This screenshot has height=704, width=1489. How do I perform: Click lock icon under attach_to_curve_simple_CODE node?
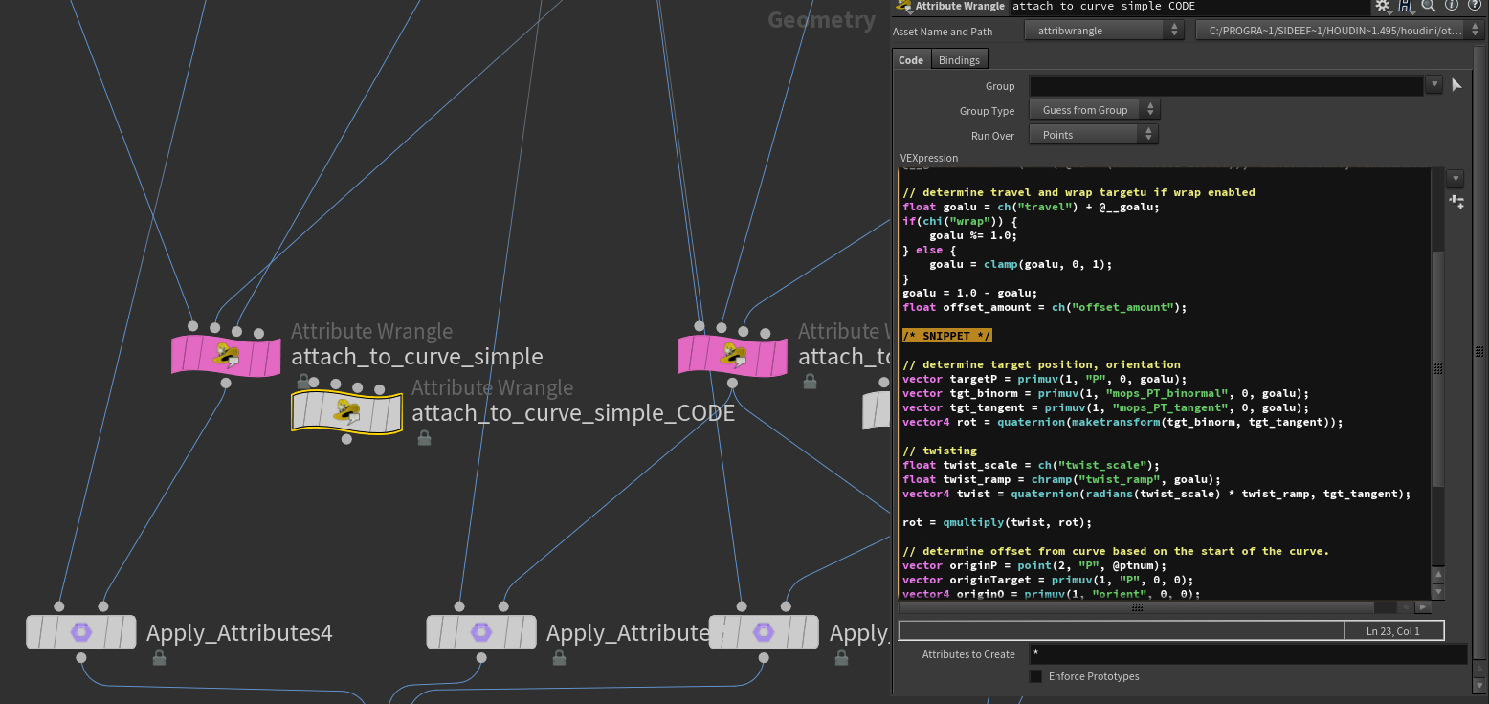click(424, 438)
